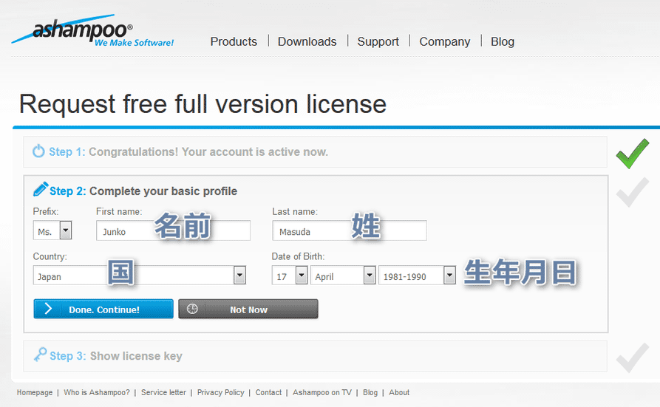Click the Request free full version license title
The height and width of the screenshot is (407, 660).
point(203,104)
